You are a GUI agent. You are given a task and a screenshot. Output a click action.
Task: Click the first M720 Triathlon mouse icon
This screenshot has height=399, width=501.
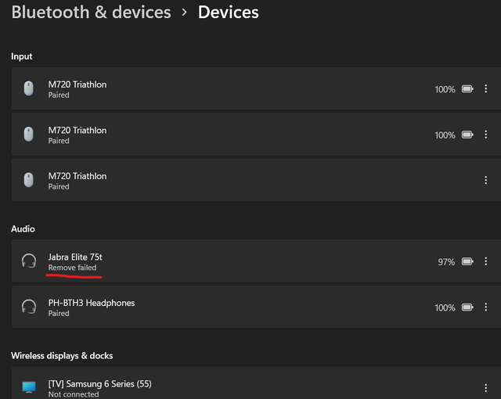29,89
